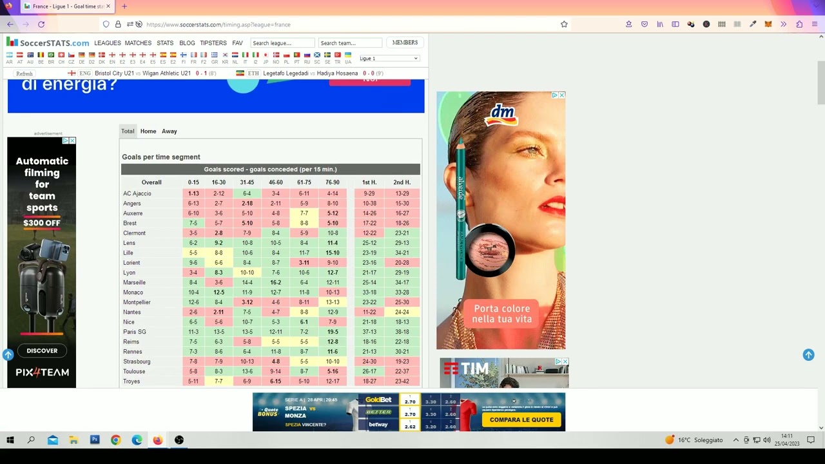Viewport: 825px width, 464px height.
Task: Go back to previous page
Action: 10,24
